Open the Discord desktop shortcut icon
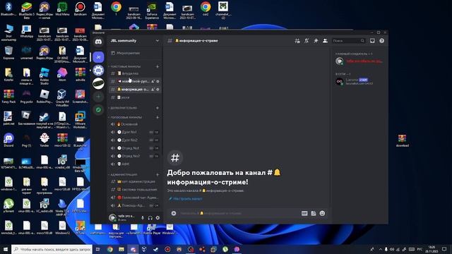Screen dimensions: 452x254 pos(8,140)
